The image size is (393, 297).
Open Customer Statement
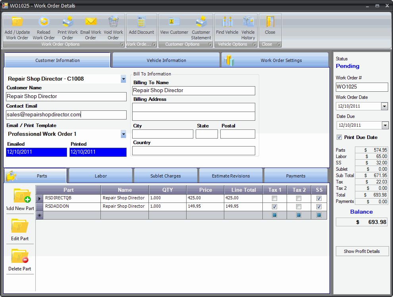[x=201, y=28]
